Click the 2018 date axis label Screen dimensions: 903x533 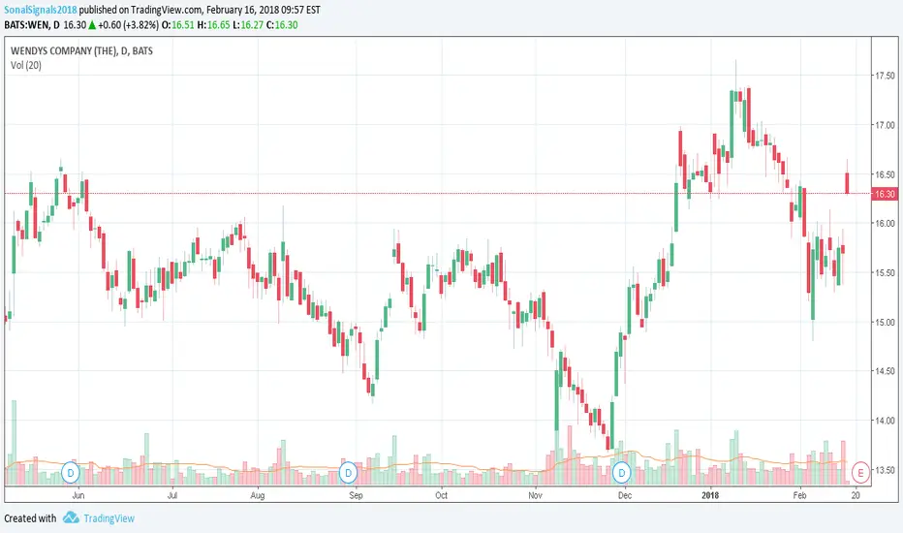[710, 495]
